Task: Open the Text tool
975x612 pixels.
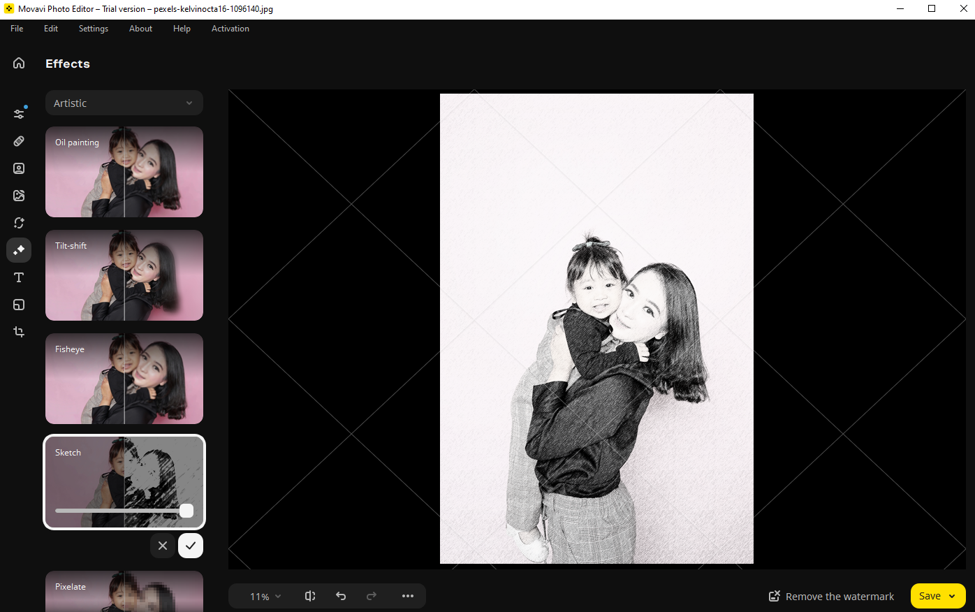Action: [18, 277]
